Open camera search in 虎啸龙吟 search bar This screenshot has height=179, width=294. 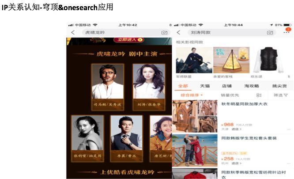(164, 33)
